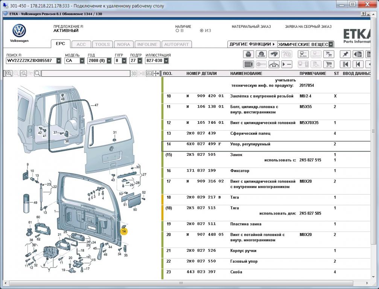The width and height of the screenshot is (379, 289).
Task: Click the greyed-out DEPOT button
Action: pos(316,54)
